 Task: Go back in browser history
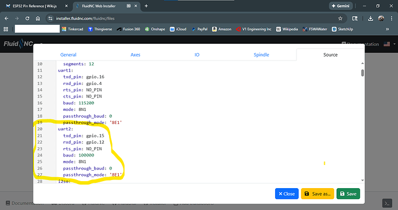tap(6, 18)
